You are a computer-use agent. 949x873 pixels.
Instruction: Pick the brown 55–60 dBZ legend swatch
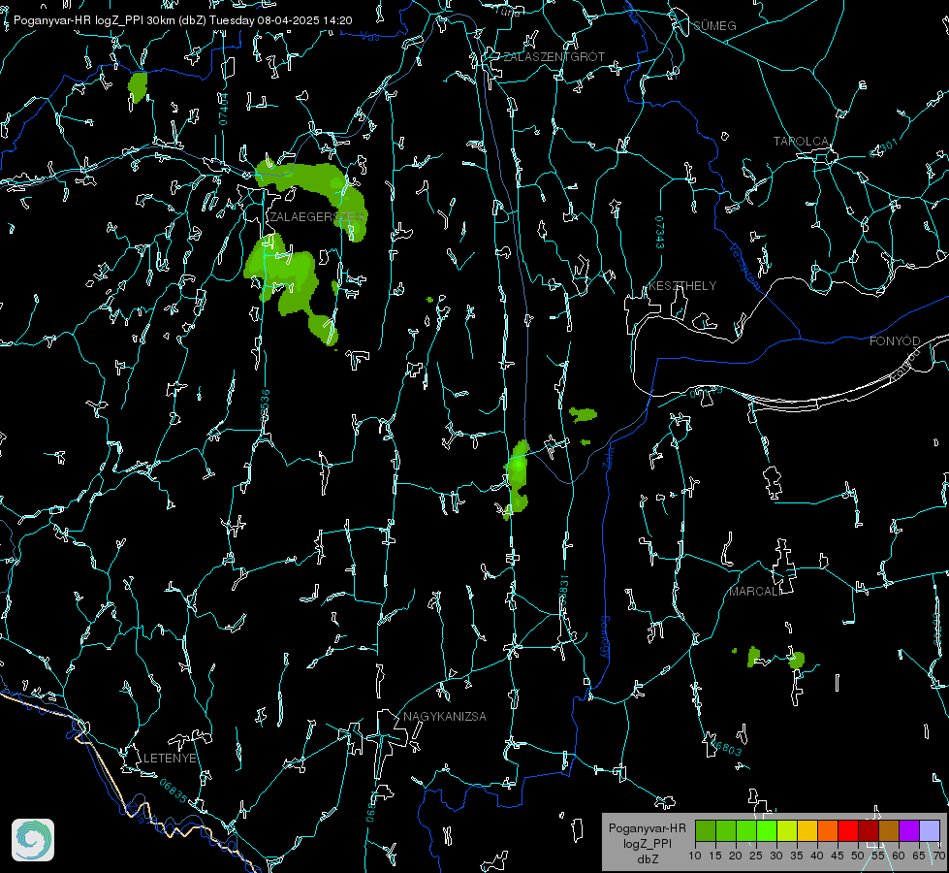click(889, 830)
